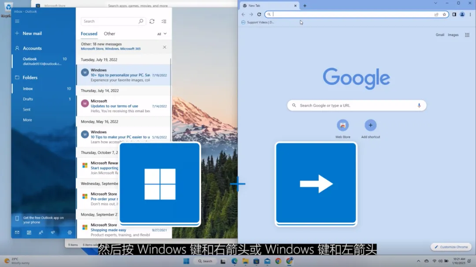Open Chrome's three-dot menu
Viewport: 476px width, 267px height.
coord(470,15)
